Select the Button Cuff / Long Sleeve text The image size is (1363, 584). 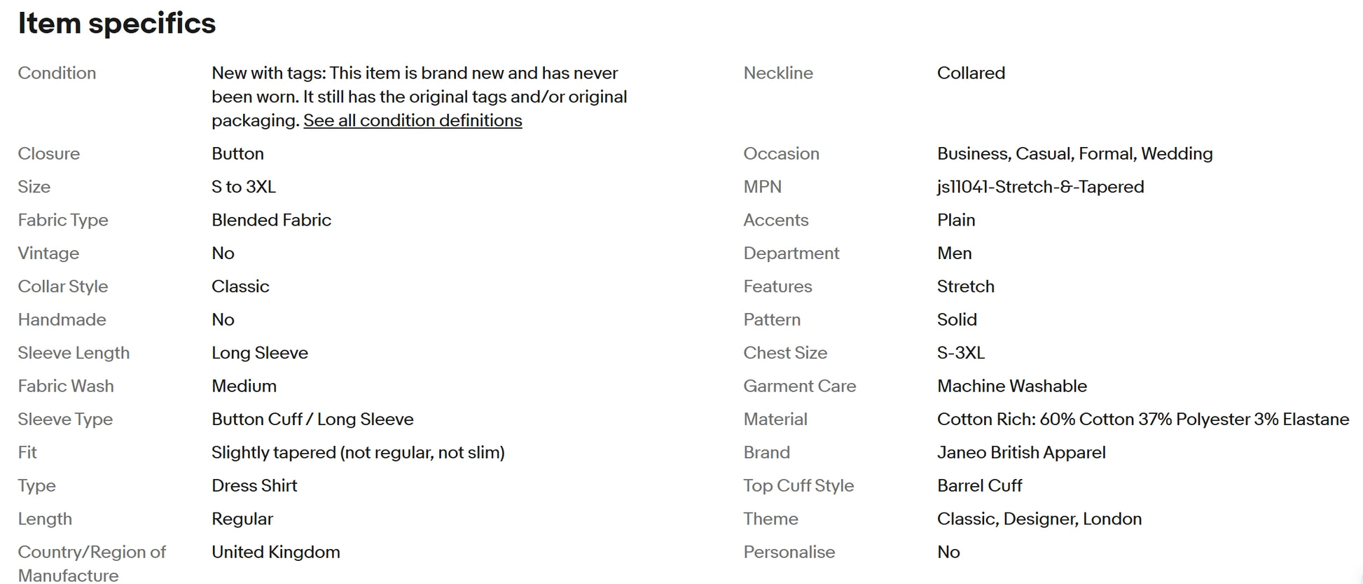click(312, 419)
